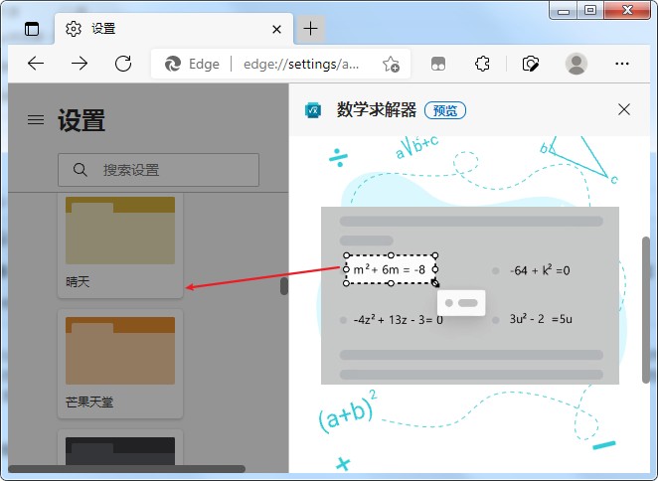Click the search magnifier icon
The width and height of the screenshot is (658, 481).
coord(80,170)
